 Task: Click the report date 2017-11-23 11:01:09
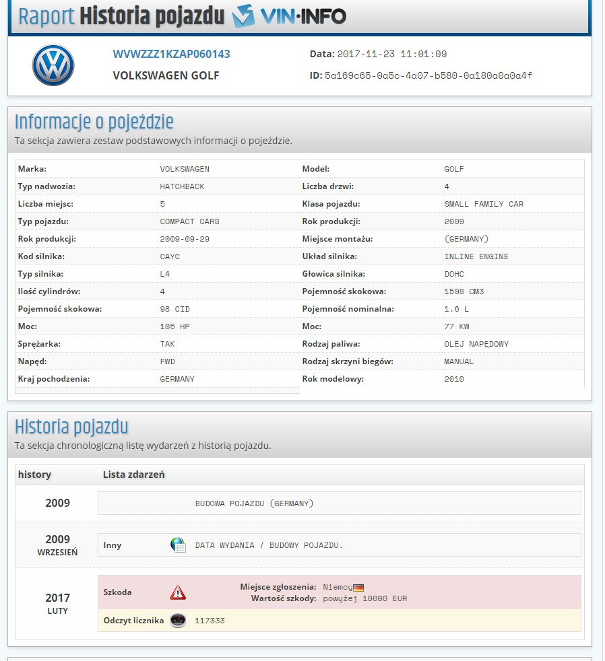coord(392,54)
